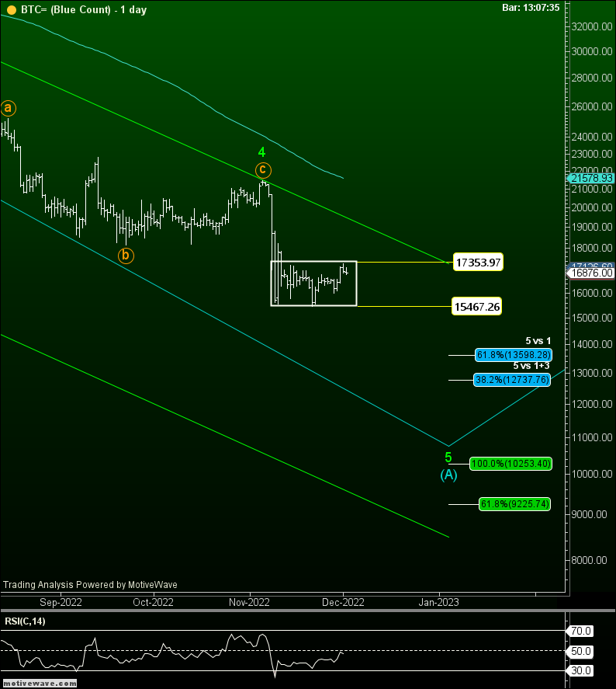
Task: Click the 32000.00 price axis label
Action: pyautogui.click(x=592, y=27)
